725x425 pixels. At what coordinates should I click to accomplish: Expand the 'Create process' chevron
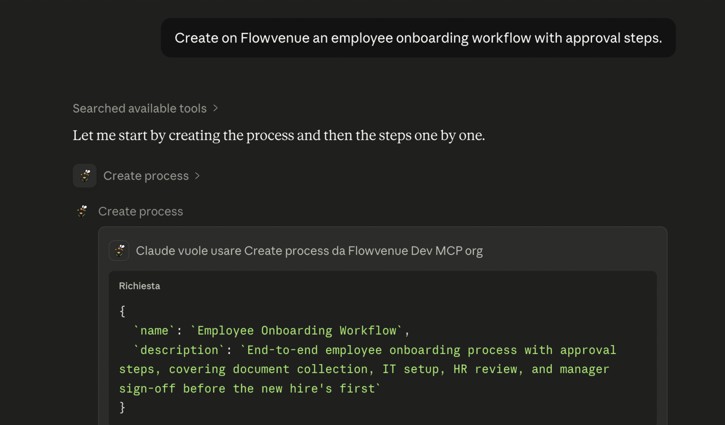pyautogui.click(x=197, y=176)
